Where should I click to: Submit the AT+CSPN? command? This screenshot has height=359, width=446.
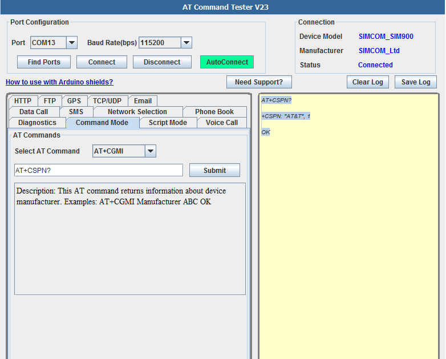214,170
